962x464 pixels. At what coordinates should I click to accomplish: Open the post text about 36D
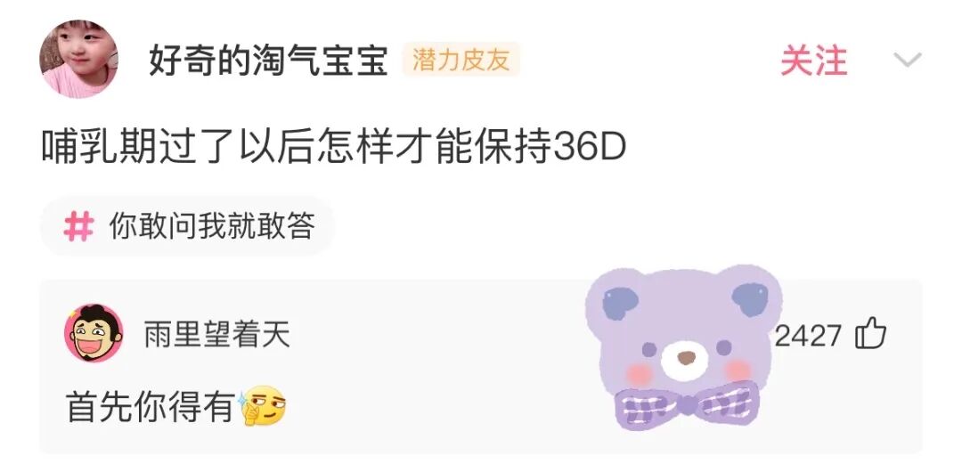tap(334, 148)
